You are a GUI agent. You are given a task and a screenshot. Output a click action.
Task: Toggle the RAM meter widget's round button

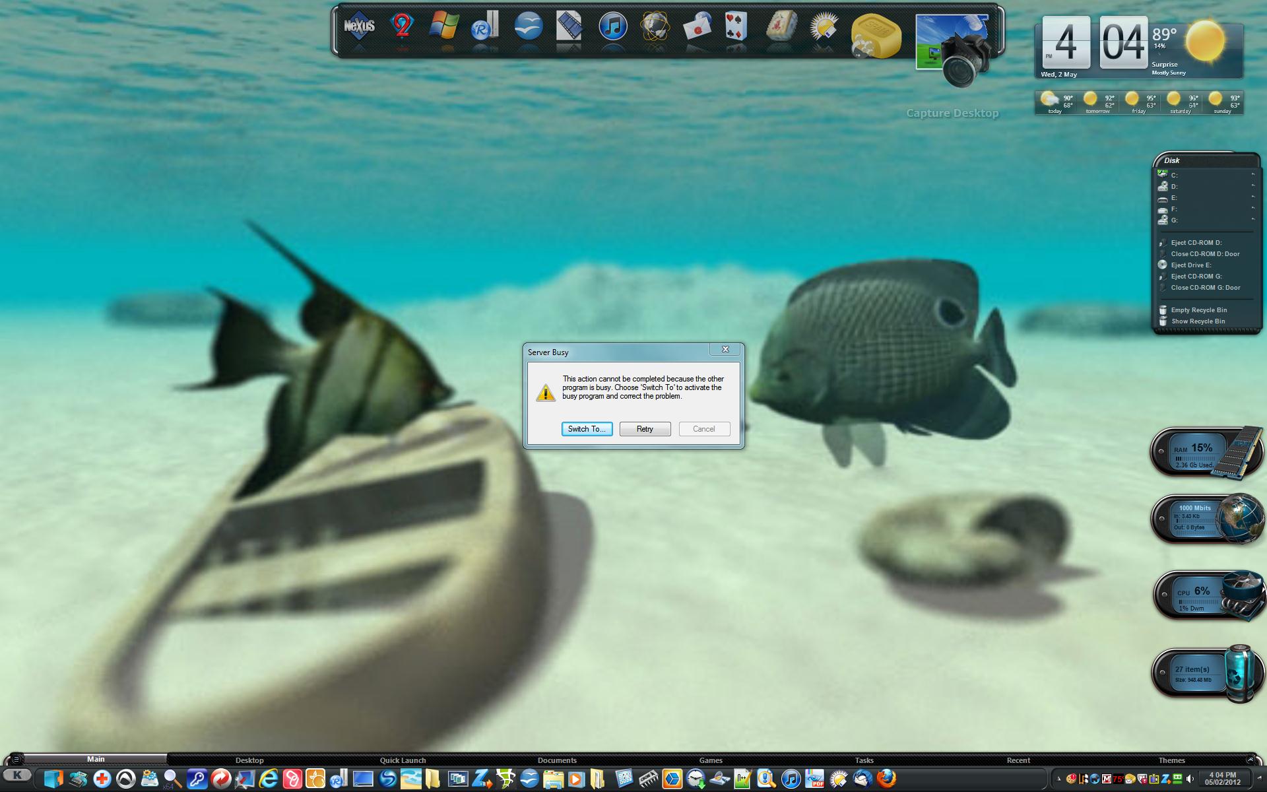1161,452
